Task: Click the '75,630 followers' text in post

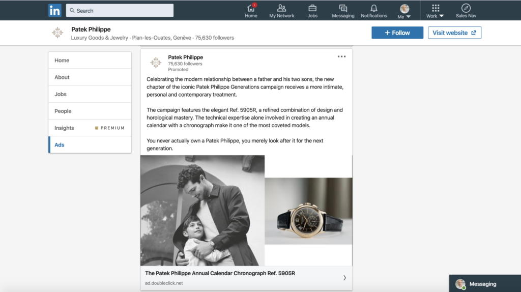Action: coord(185,64)
